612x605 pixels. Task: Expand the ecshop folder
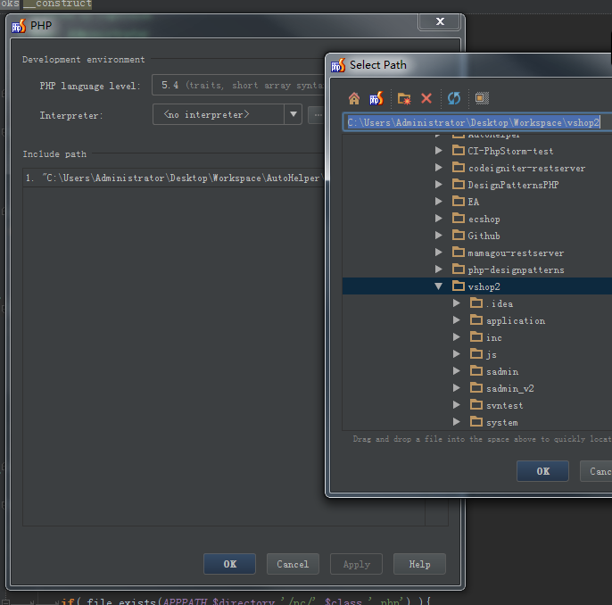click(x=439, y=219)
